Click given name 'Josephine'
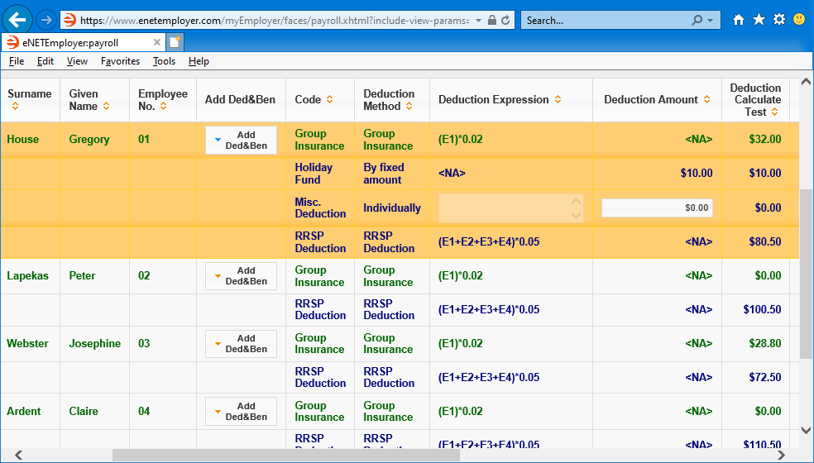This screenshot has height=463, width=814. click(95, 344)
